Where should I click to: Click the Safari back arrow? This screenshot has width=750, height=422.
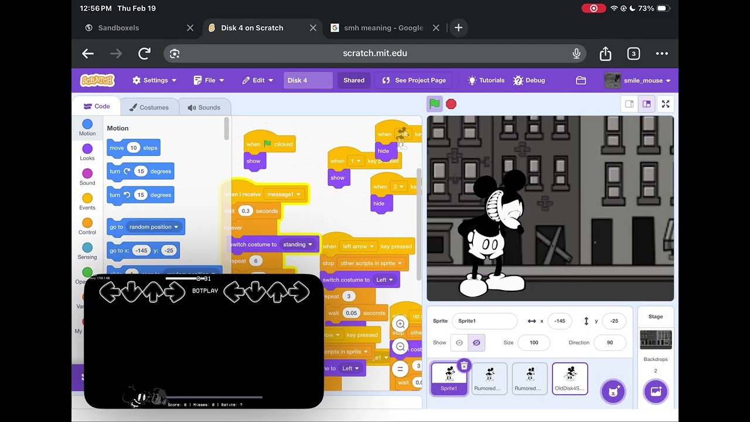click(88, 53)
